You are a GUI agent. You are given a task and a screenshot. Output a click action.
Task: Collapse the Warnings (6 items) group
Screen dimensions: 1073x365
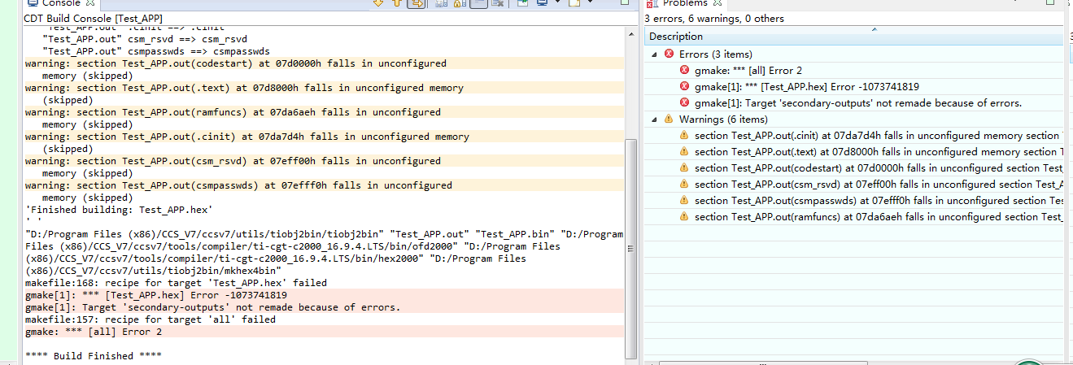pos(655,119)
